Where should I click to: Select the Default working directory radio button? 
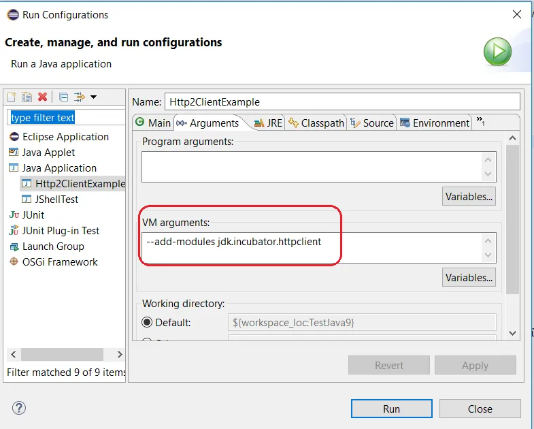(x=147, y=322)
